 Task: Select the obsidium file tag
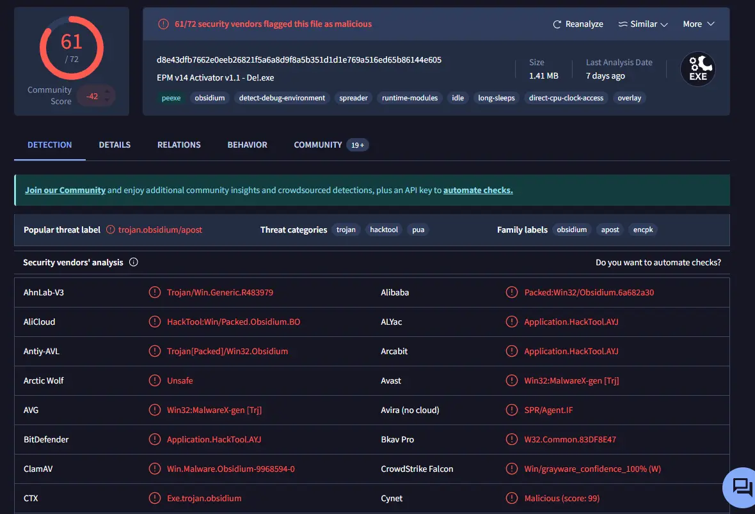[210, 98]
